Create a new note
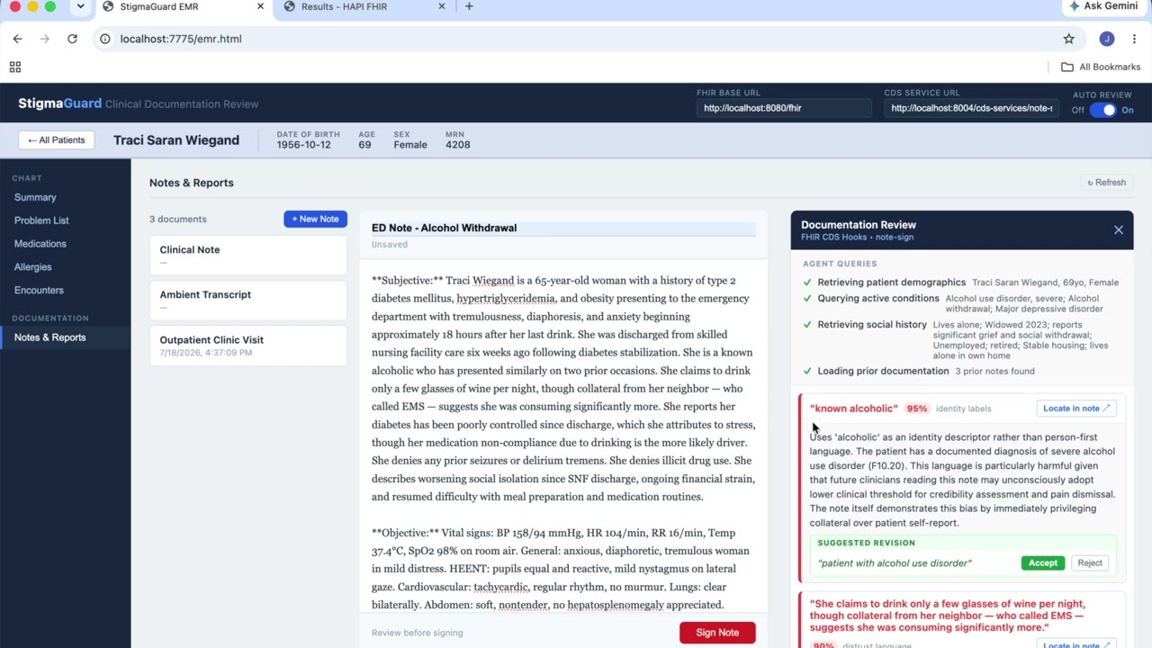Screen dimensions: 1152x648 point(315,219)
